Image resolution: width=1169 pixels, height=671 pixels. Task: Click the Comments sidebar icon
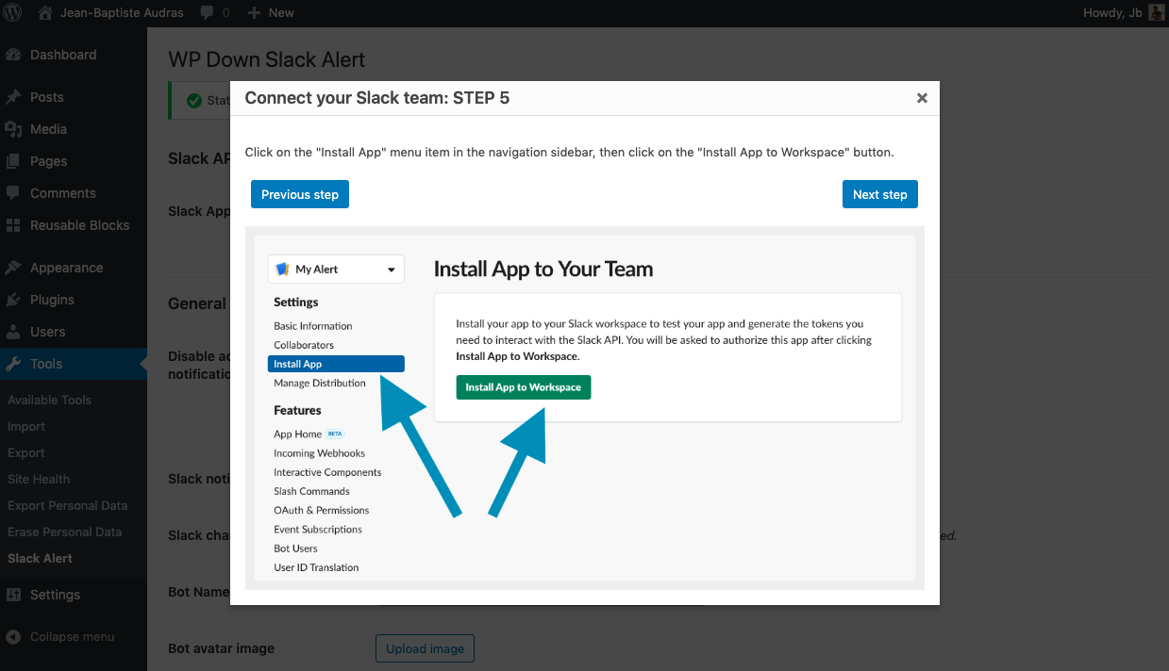[x=13, y=193]
